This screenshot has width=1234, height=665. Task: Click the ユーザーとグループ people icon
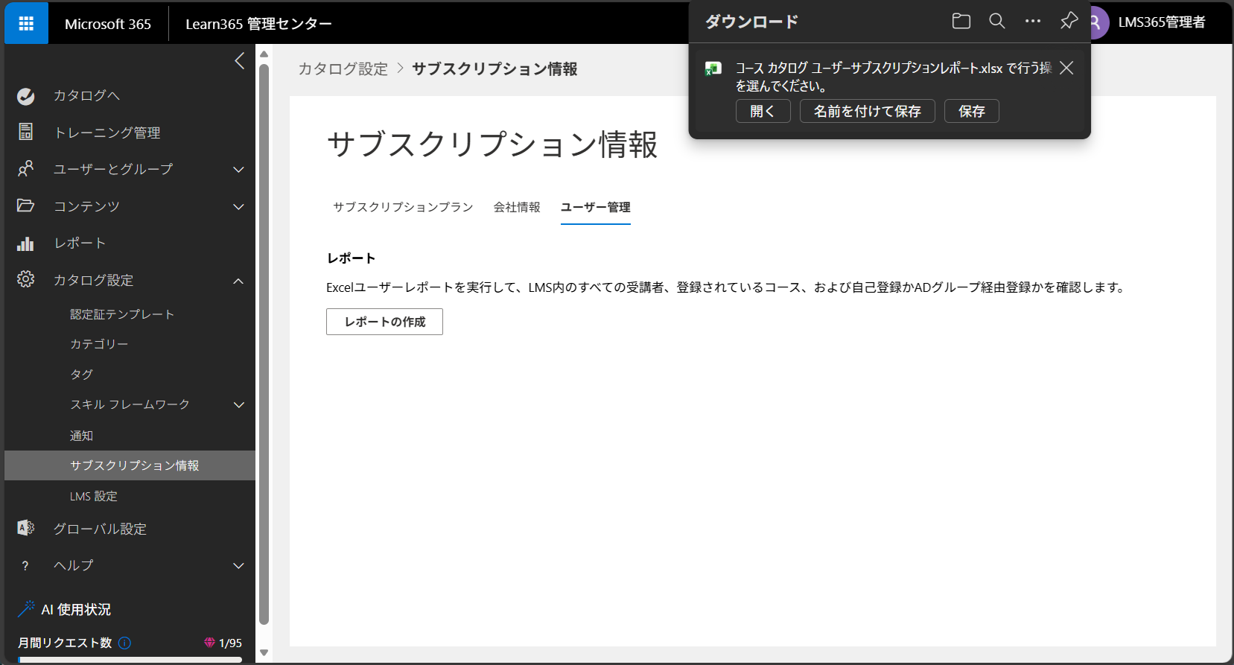point(26,169)
